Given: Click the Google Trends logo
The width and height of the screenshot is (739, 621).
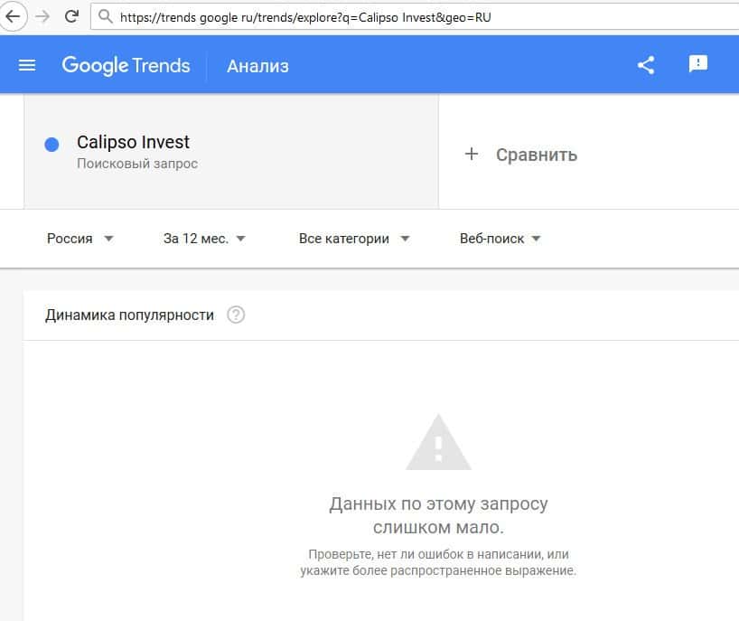Looking at the screenshot, I should 126,65.
